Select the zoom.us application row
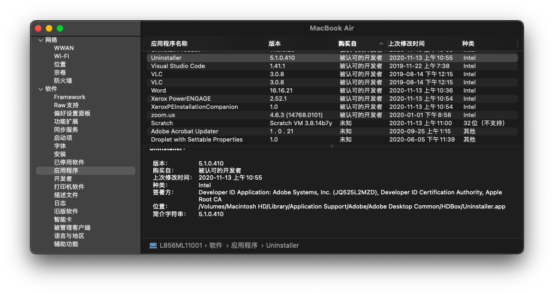Image resolution: width=554 pixels, height=294 pixels. (x=162, y=115)
